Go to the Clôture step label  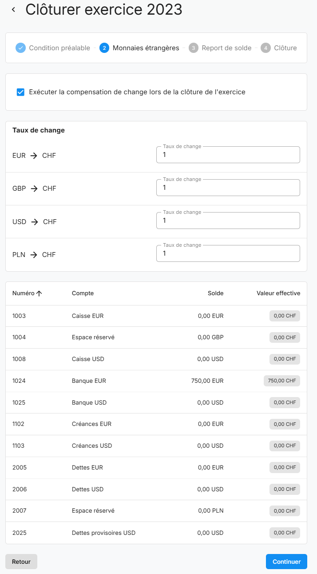[285, 48]
